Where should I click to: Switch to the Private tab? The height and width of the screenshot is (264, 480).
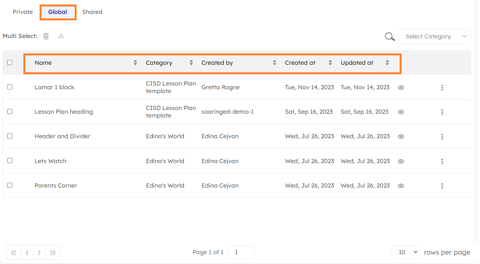pyautogui.click(x=23, y=12)
